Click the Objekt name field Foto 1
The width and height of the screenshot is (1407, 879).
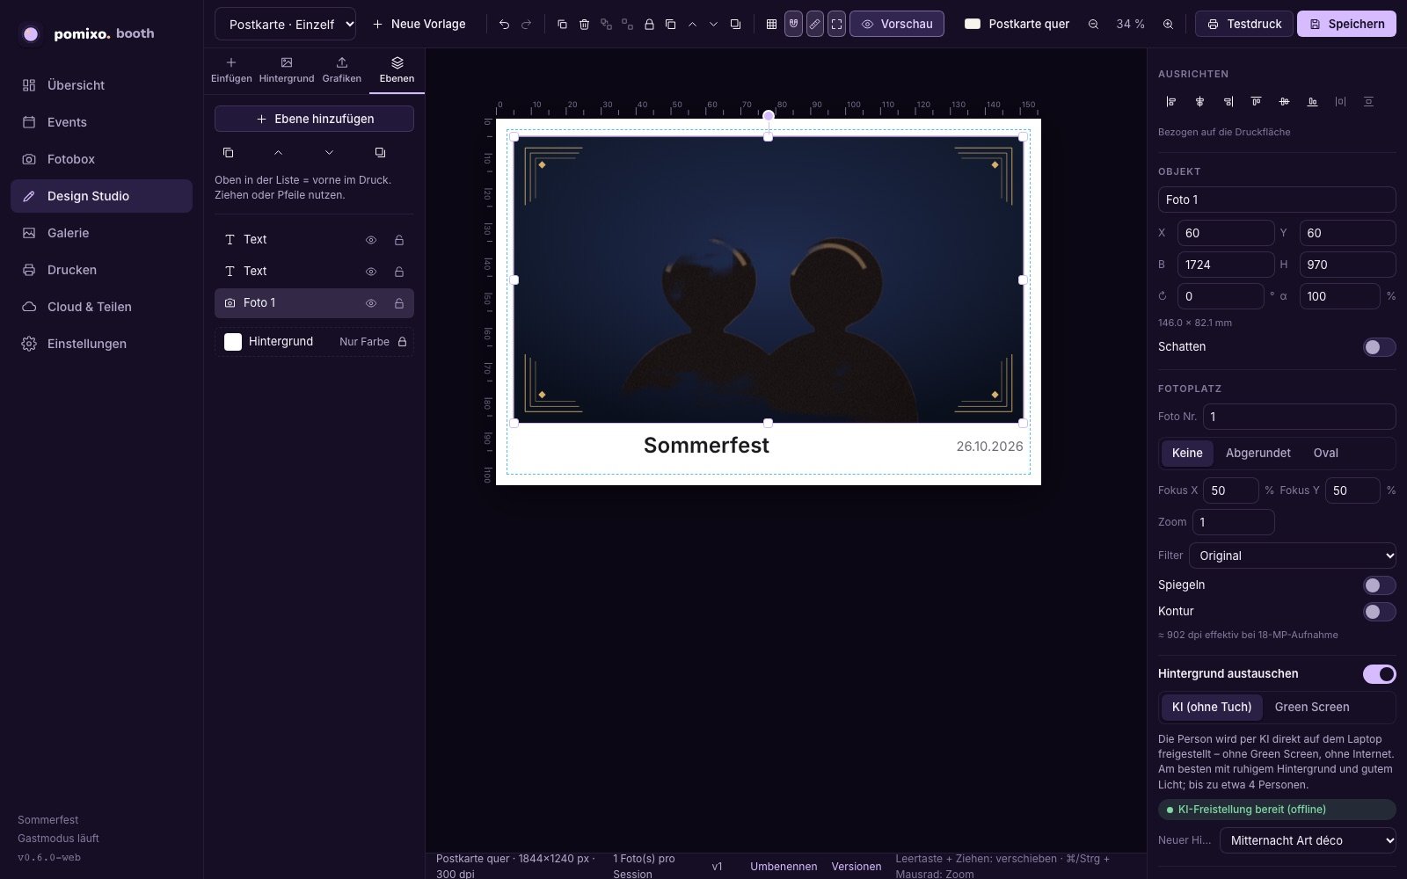point(1277,200)
